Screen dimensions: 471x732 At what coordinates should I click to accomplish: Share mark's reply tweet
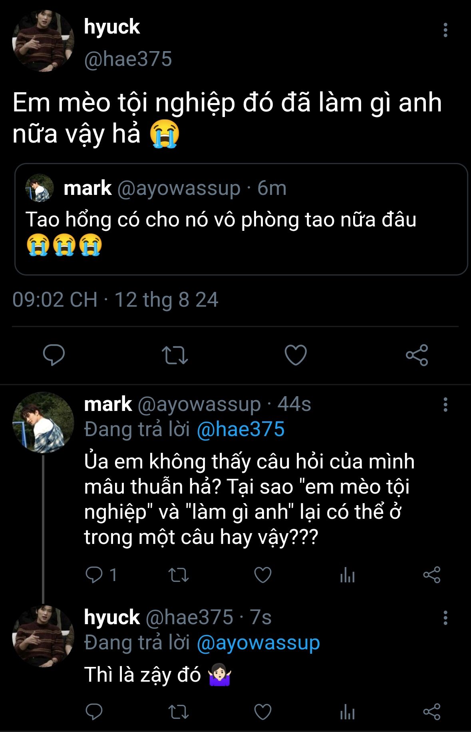[431, 575]
